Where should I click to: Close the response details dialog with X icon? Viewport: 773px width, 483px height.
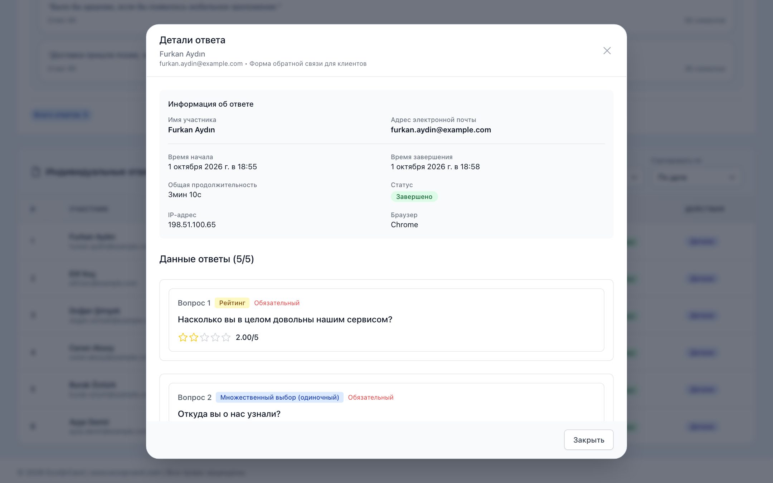point(607,51)
